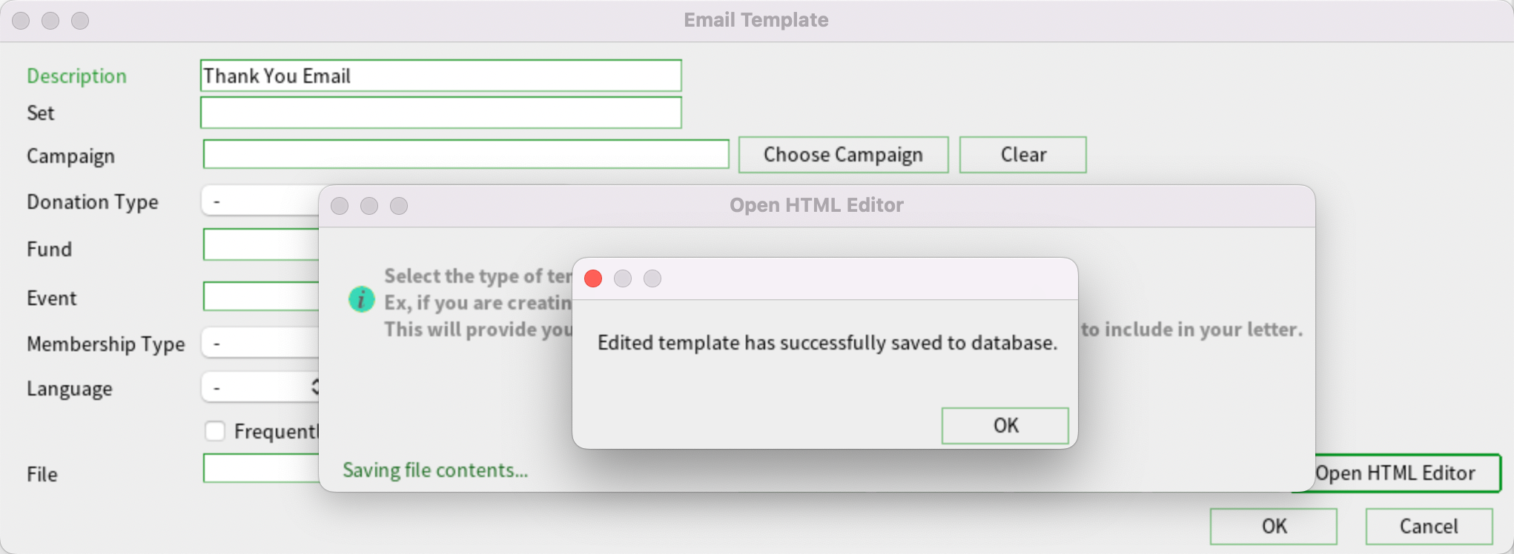The image size is (1514, 554).
Task: Close the saved-to-database message via its red button
Action: pyautogui.click(x=593, y=278)
